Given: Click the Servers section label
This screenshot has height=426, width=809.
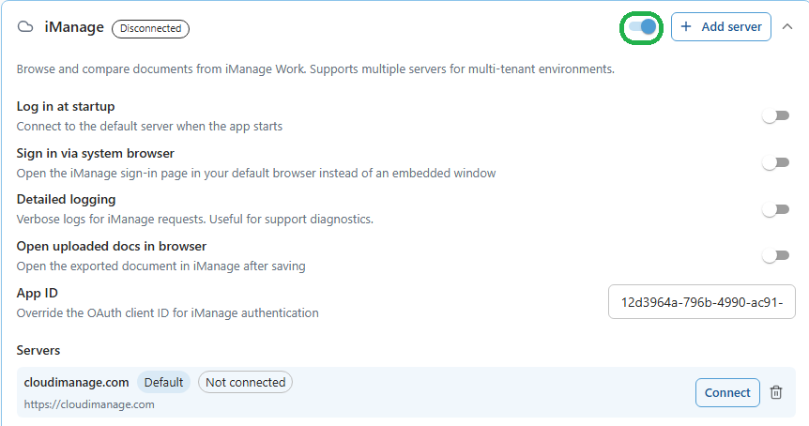Looking at the screenshot, I should tap(38, 350).
